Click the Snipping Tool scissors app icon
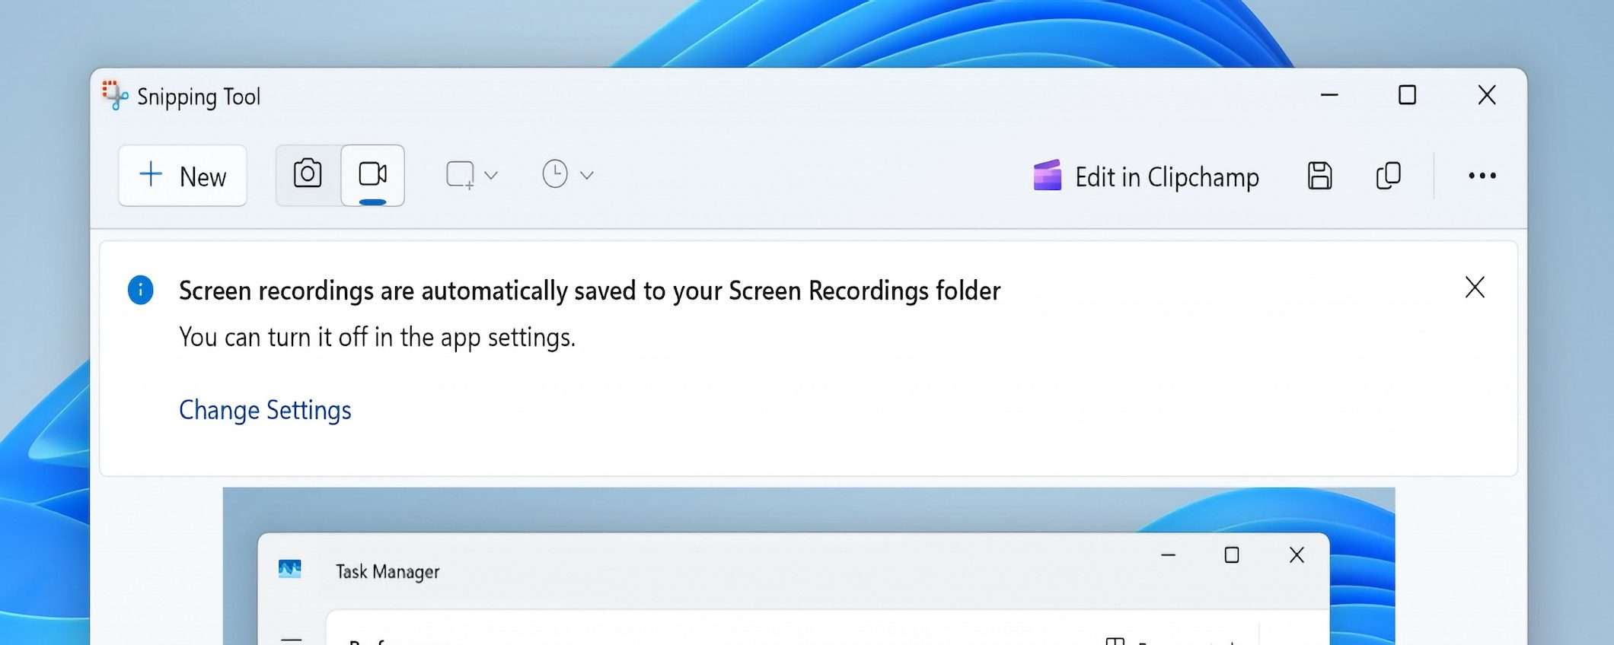1614x645 pixels. (115, 96)
